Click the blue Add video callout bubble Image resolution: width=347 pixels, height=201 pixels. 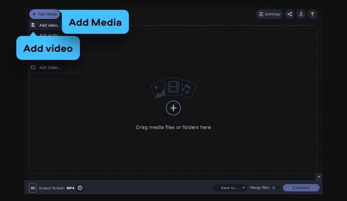click(x=48, y=48)
